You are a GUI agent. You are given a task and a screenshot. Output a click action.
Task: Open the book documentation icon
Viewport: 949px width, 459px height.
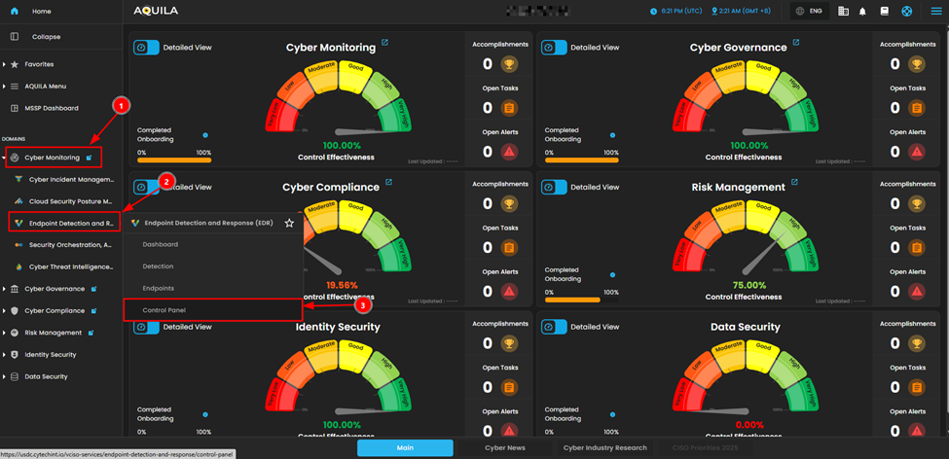pyautogui.click(x=885, y=12)
